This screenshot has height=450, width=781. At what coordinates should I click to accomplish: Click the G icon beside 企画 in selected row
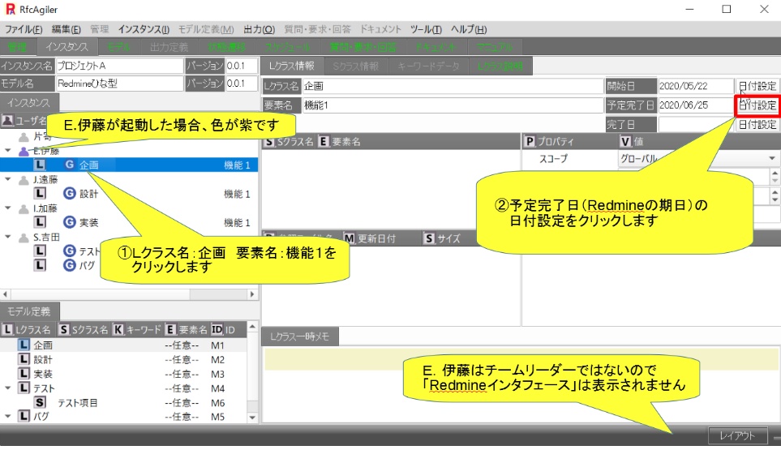click(x=69, y=165)
